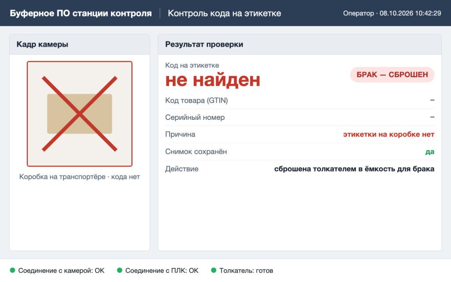The width and height of the screenshot is (451, 282).
Task: Click the 'Снимок сохранён' row label
Action: coord(196,152)
